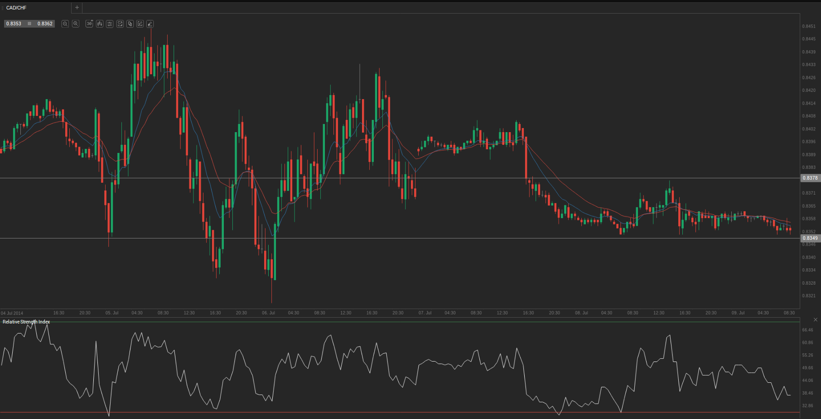Screen dimensions: 821x419
Task: Click the 04 Jul 2014 date label
Action: point(12,313)
